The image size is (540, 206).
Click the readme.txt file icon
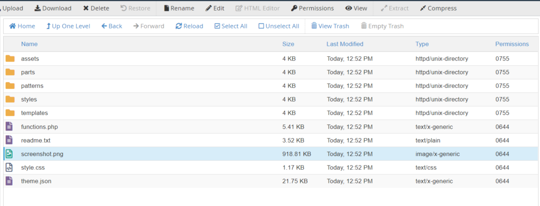[9, 140]
